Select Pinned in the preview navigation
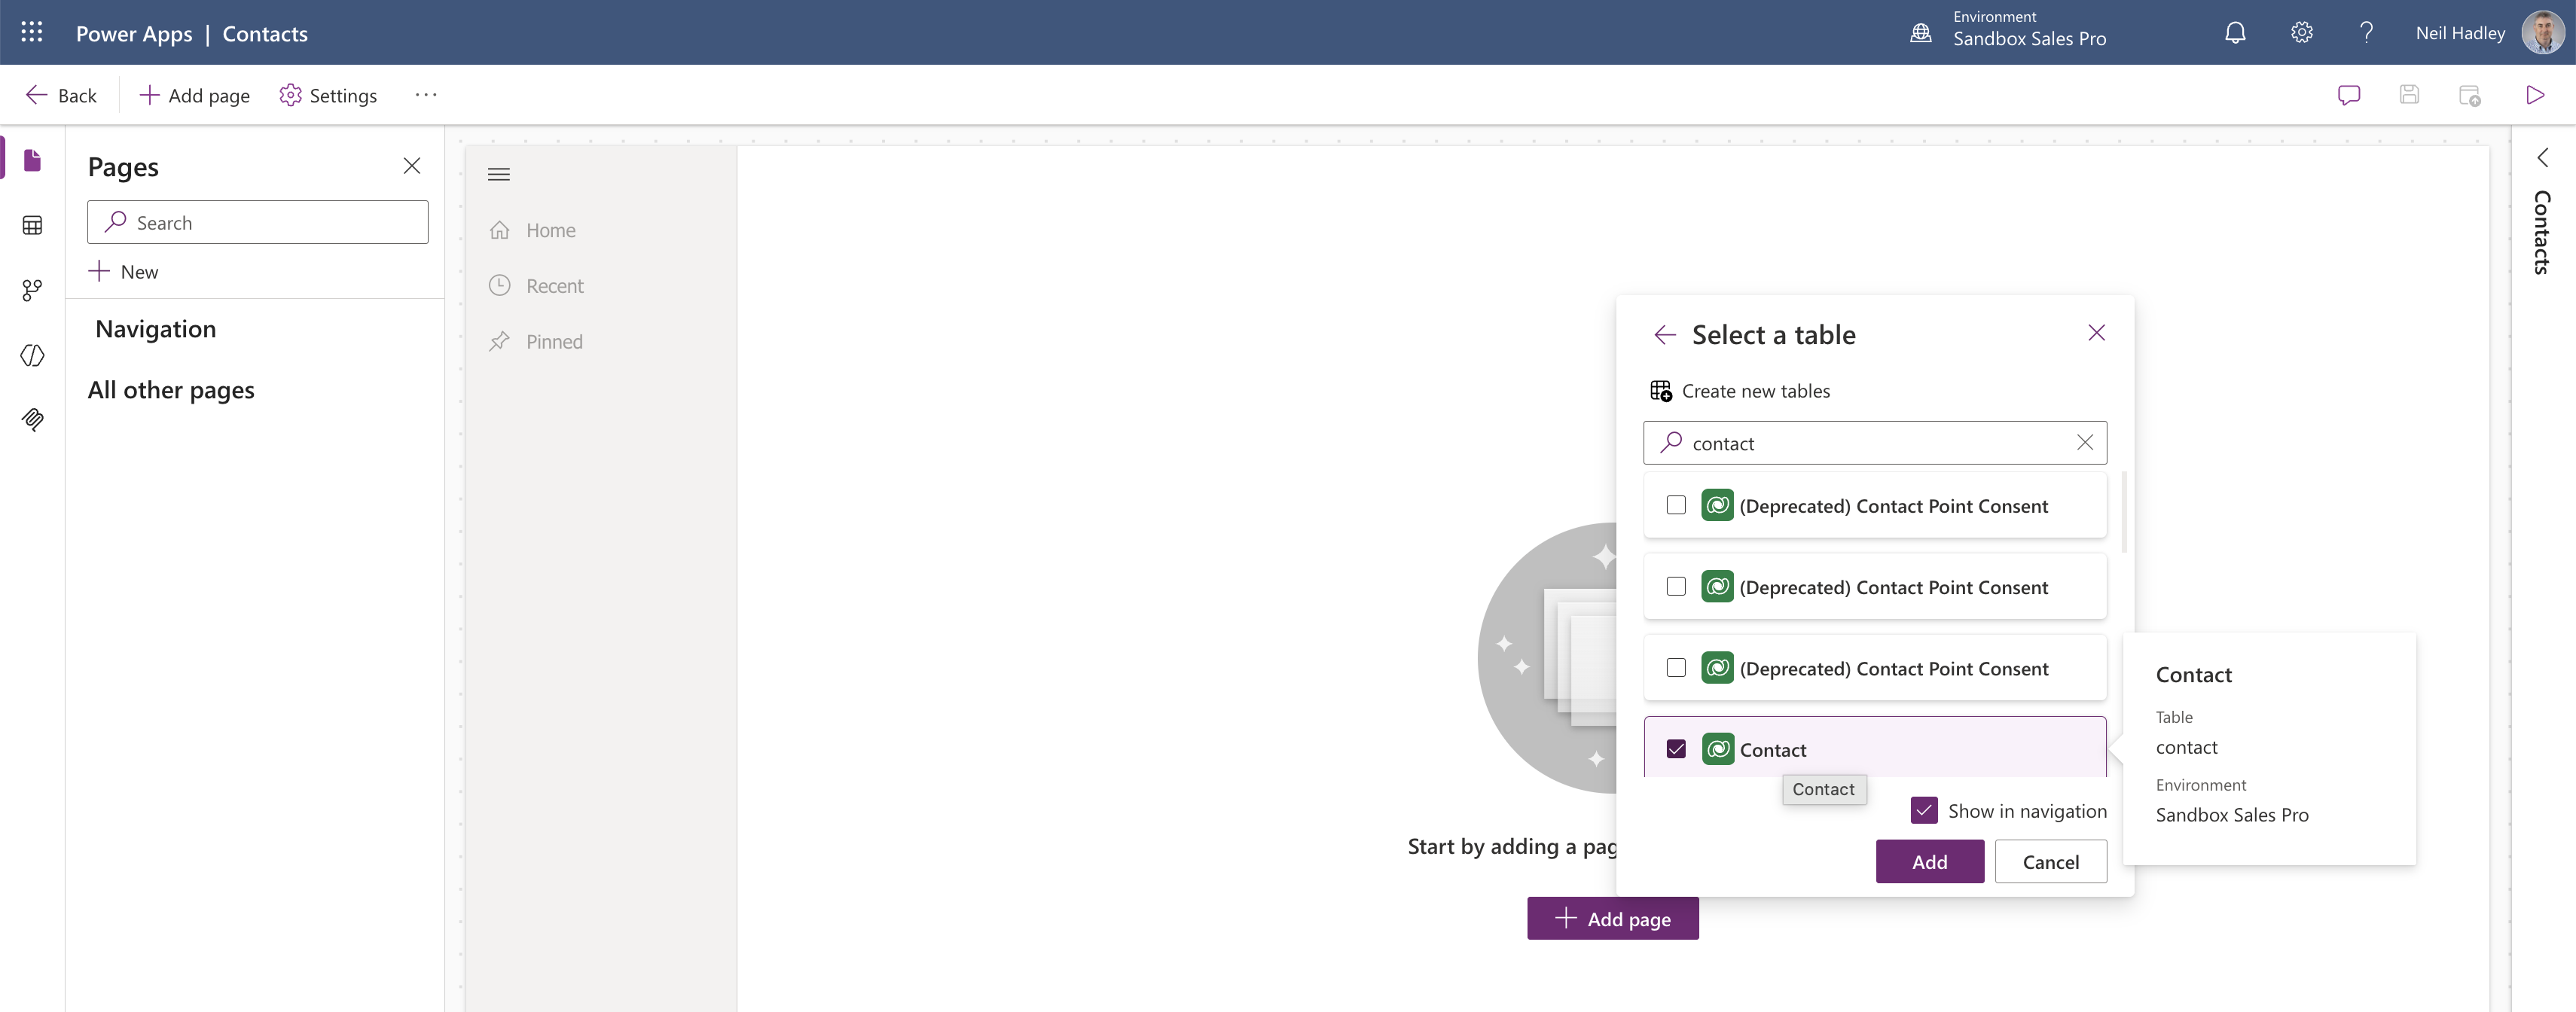The width and height of the screenshot is (2576, 1012). 535,342
